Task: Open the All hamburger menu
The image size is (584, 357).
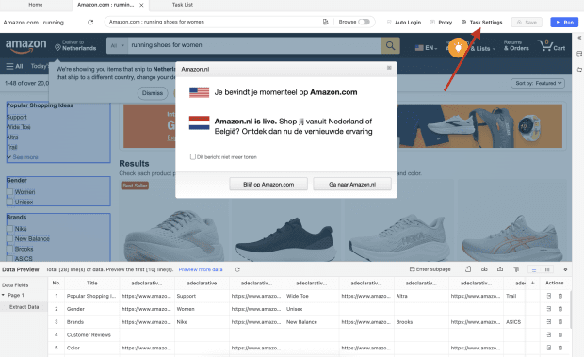Action: (14, 66)
